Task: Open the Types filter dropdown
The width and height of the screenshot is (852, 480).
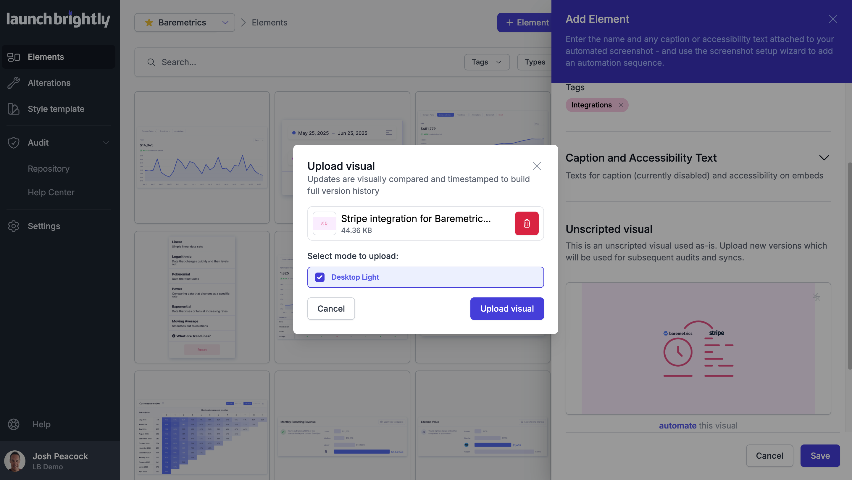Action: pos(535,62)
